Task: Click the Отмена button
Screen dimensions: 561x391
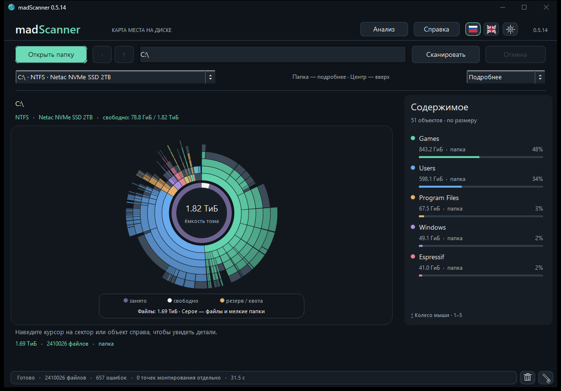Action: 515,54
